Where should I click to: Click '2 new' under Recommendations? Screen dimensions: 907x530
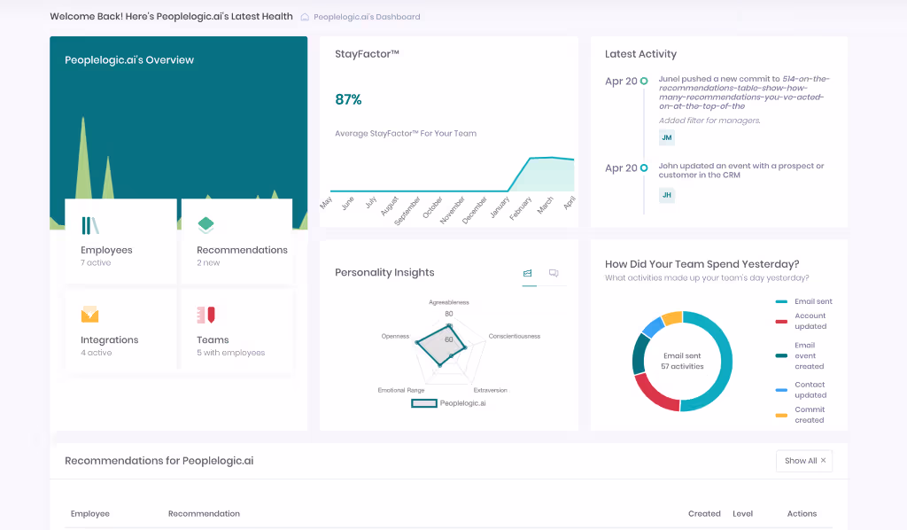208,262
